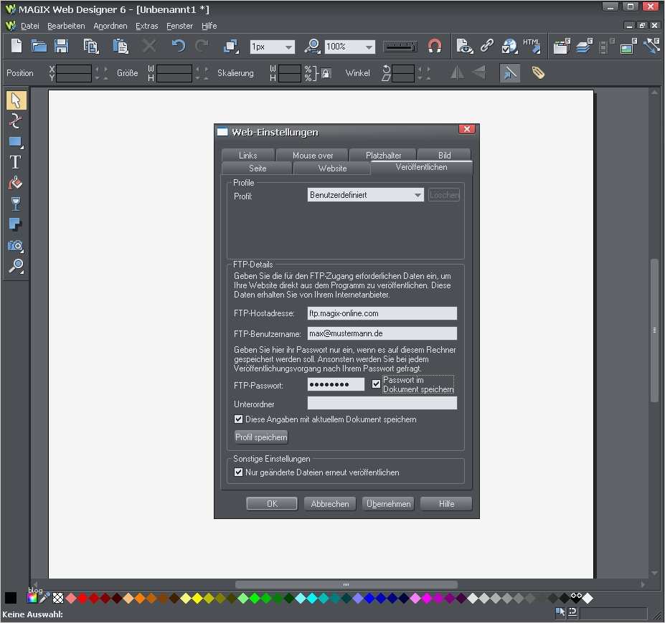This screenshot has height=623, width=665.
Task: Open the Profil dropdown showing Benutzerdefiniert
Action: 418,195
